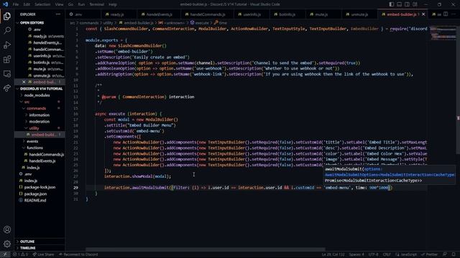Open the Explorer view in activity bar
The image size is (460, 258).
tap(7, 16)
